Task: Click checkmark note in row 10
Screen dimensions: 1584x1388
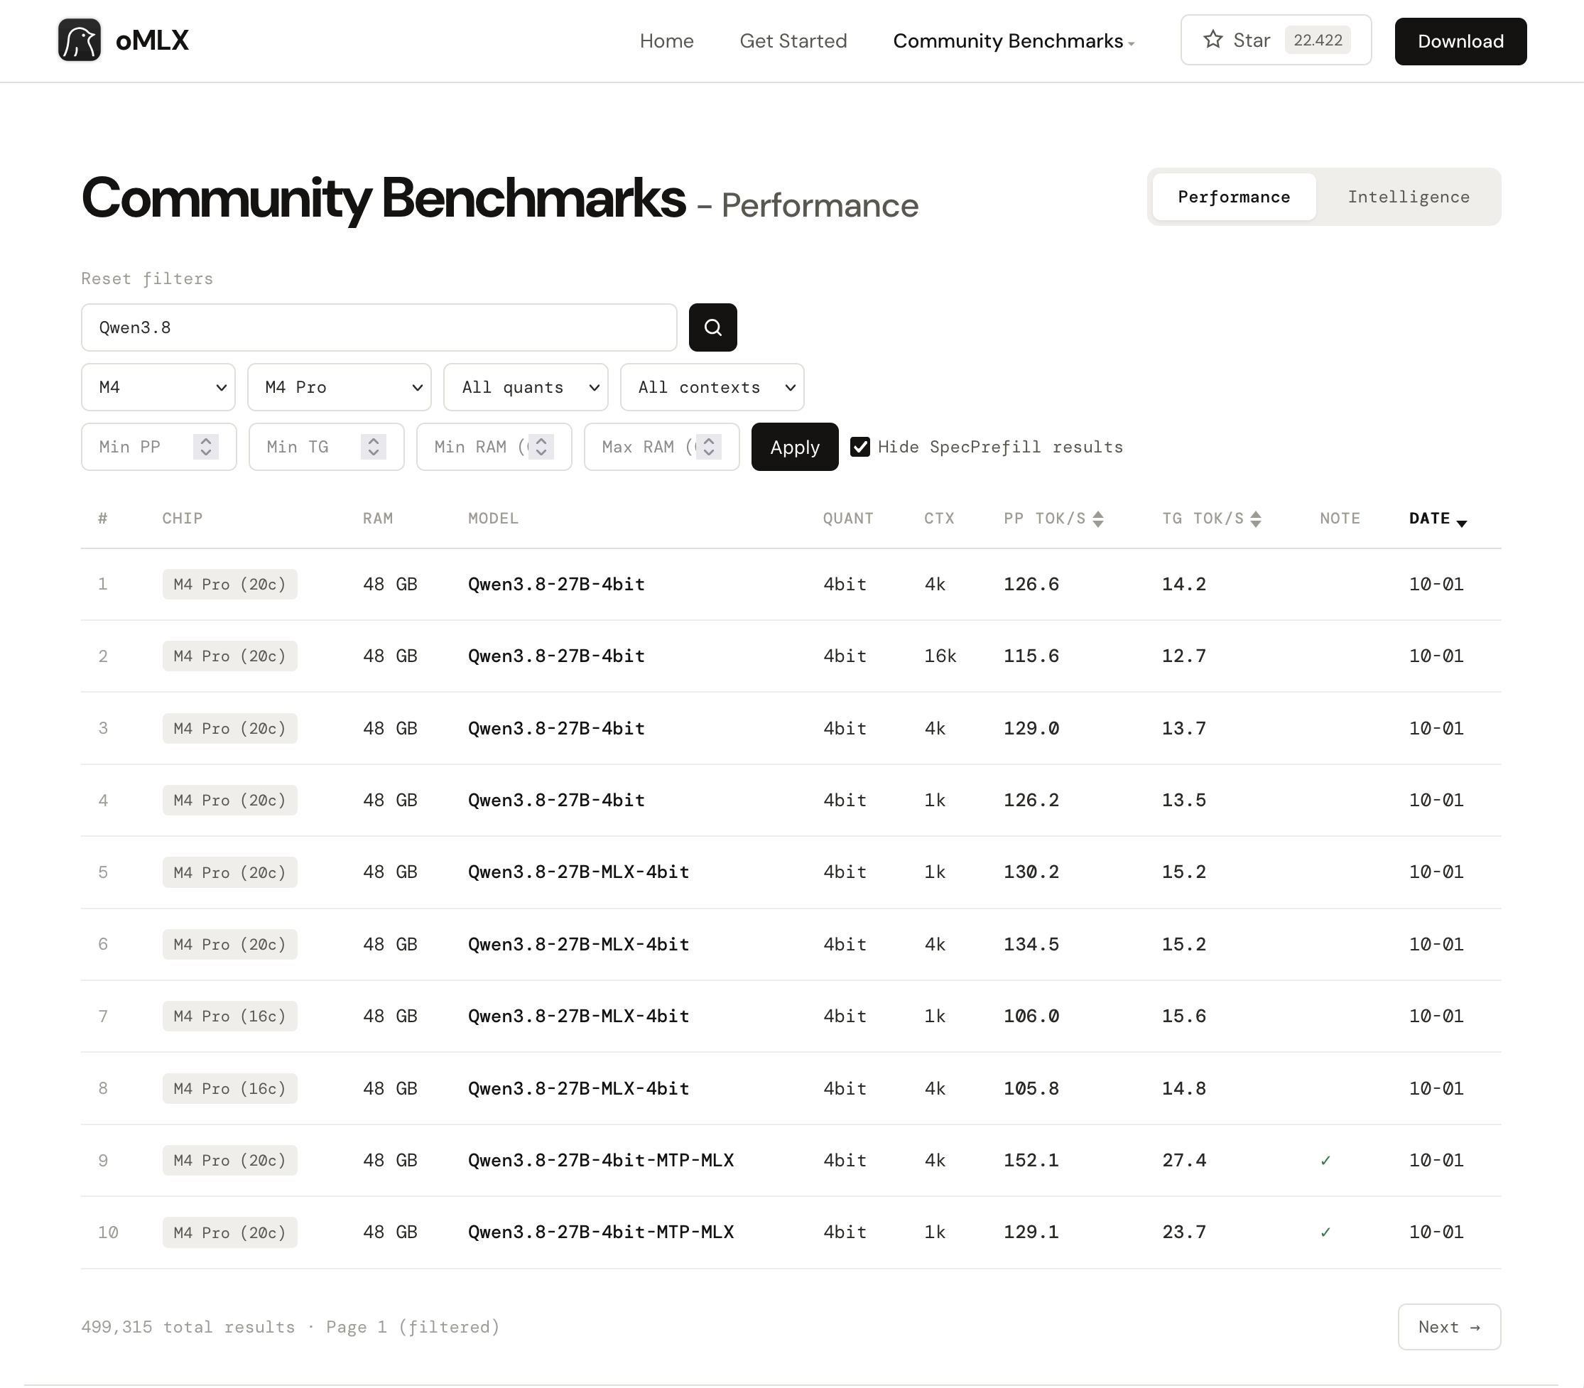Action: [x=1325, y=1232]
